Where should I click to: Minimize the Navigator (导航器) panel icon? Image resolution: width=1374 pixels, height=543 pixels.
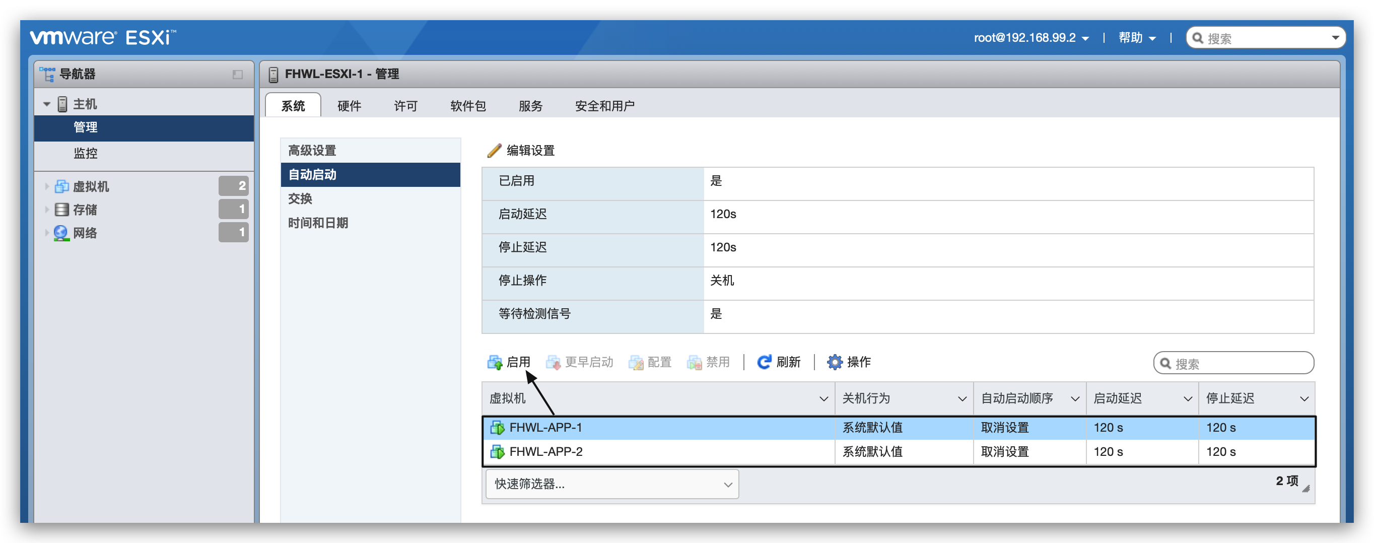pyautogui.click(x=237, y=75)
